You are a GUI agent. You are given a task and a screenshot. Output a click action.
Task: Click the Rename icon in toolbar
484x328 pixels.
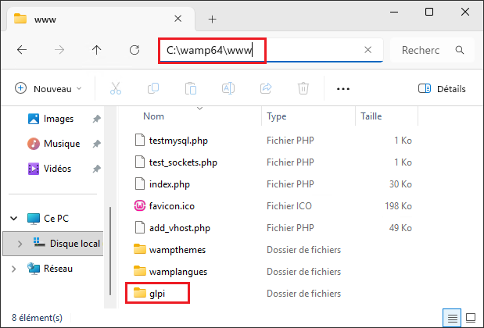[228, 88]
